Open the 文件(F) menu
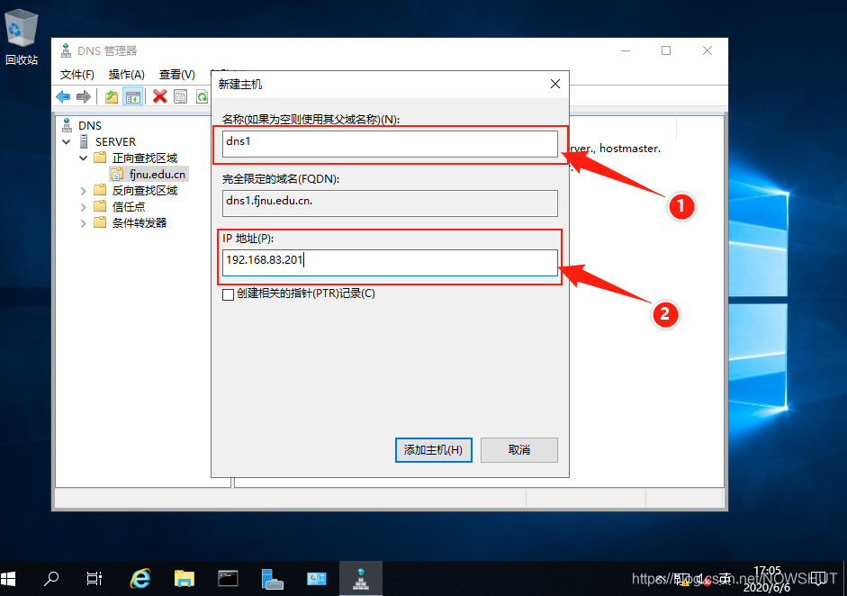This screenshot has height=596, width=847. pyautogui.click(x=77, y=75)
